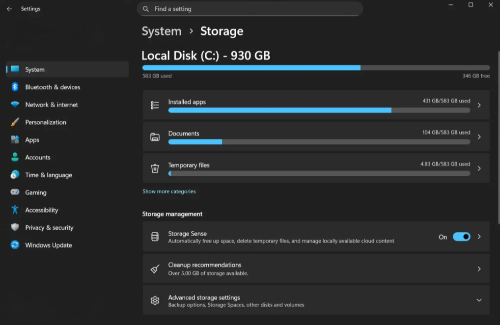This screenshot has width=500, height=325.
Task: Click the System monitor icon in sidebar
Action: [x=15, y=69]
